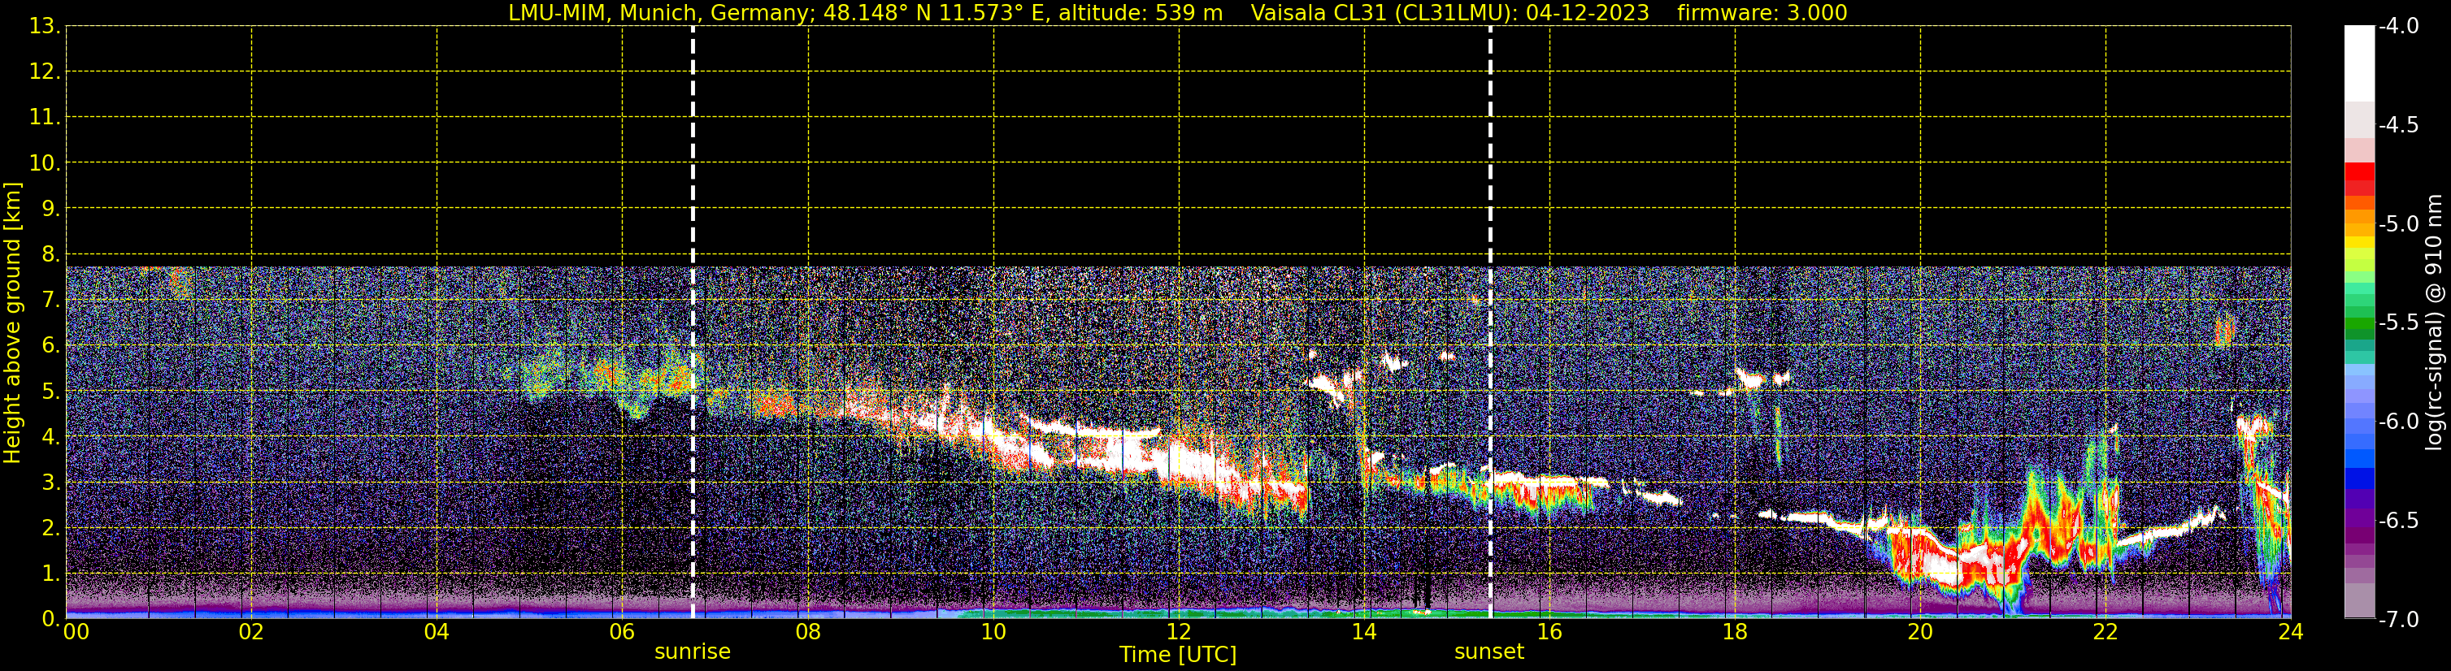Click the red segment of the colorbar

[x=2358, y=171]
